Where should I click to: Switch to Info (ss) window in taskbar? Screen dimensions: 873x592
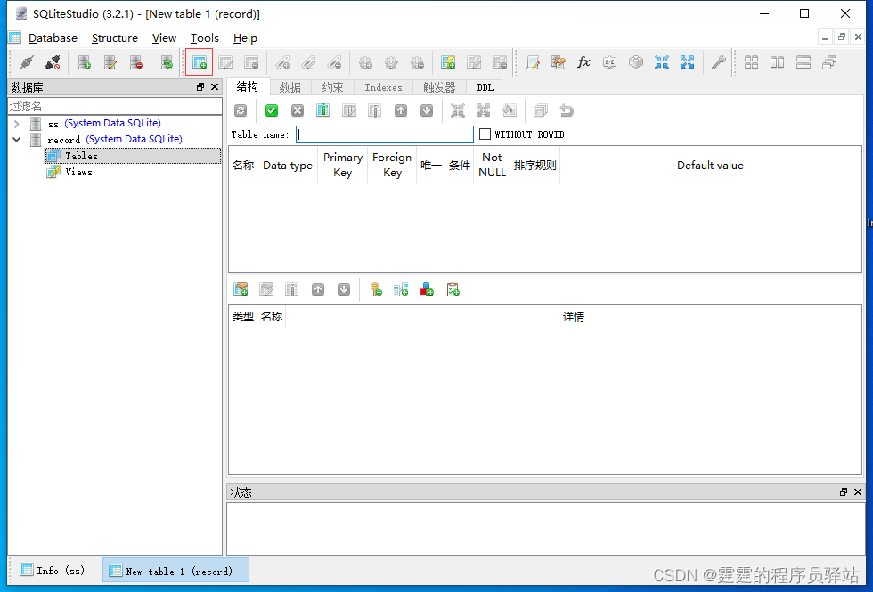click(x=53, y=571)
